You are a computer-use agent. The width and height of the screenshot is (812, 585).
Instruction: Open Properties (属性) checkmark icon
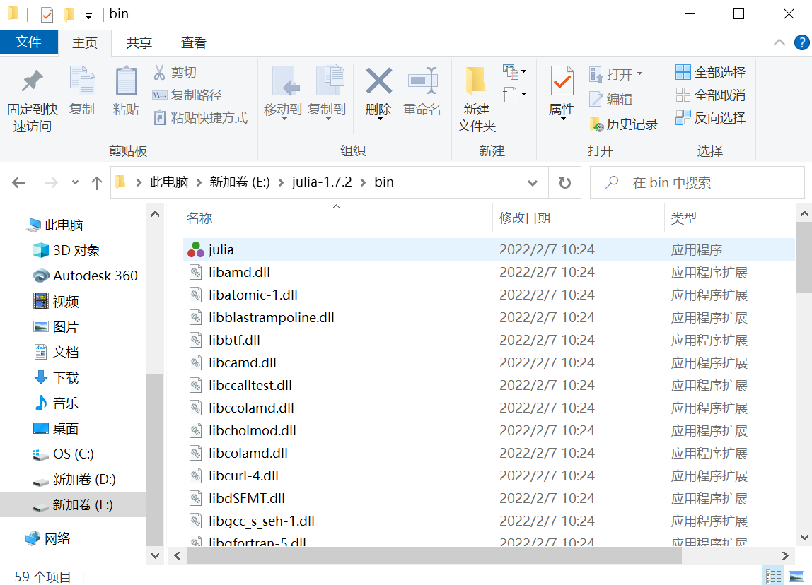tap(562, 82)
